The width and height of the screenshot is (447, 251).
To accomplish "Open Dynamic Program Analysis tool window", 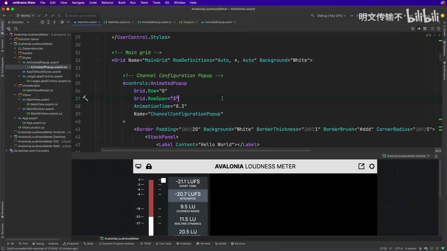I will pos(116,244).
